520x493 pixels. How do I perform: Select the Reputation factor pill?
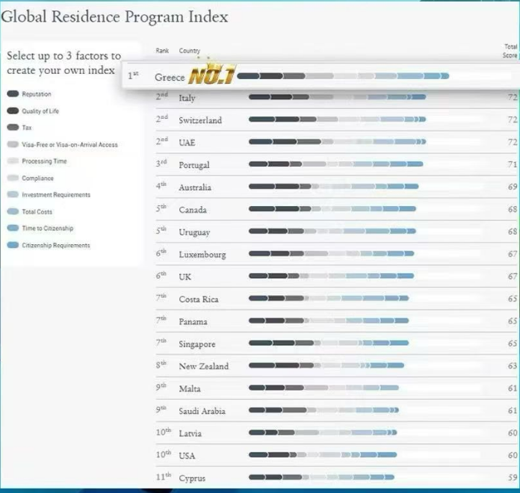[x=13, y=94]
